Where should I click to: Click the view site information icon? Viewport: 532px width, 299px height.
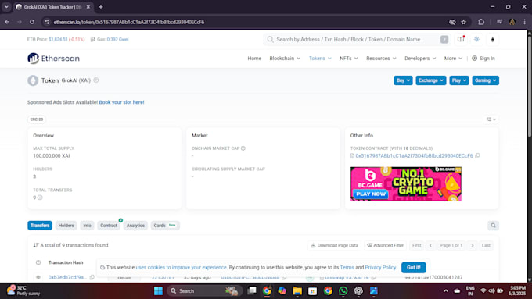click(x=47, y=22)
